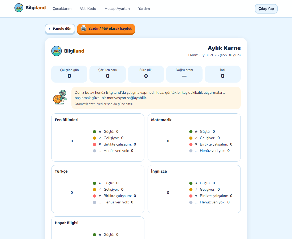This screenshot has height=239, width=292.
Task: Click the Çözülen soru stat card
Action: pyautogui.click(x=108, y=74)
